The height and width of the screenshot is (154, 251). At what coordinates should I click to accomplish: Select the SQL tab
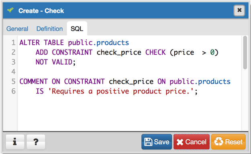77,29
